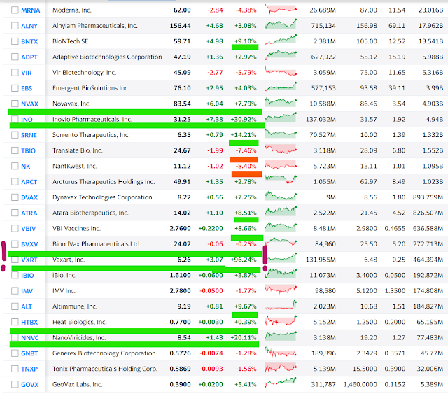Click Novavax volume 10.588M
The width and height of the screenshot is (448, 396).
pos(323,104)
